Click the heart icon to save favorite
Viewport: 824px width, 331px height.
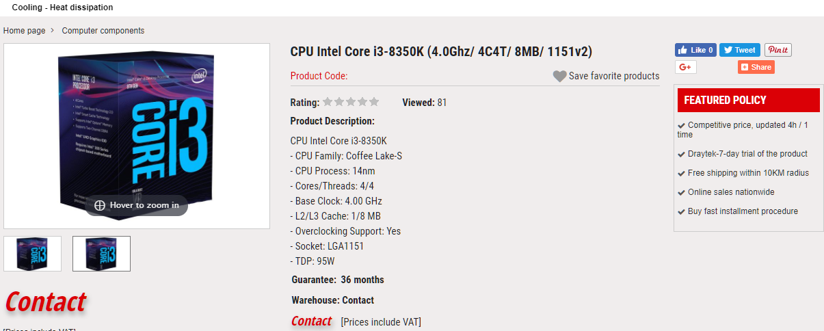[x=559, y=77]
